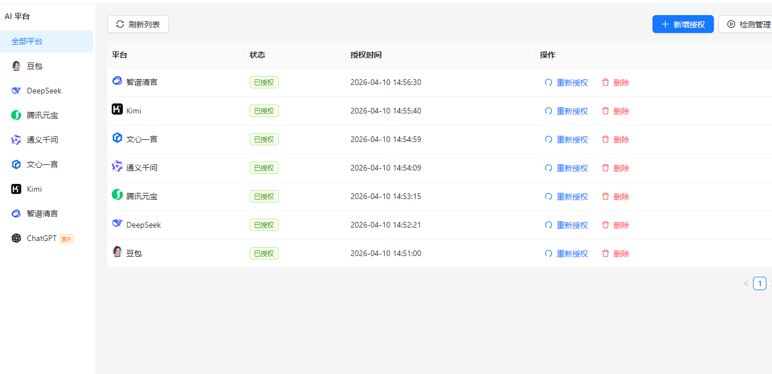772x374 pixels.
Task: Click the play icon in 检测管理 button
Action: point(731,24)
